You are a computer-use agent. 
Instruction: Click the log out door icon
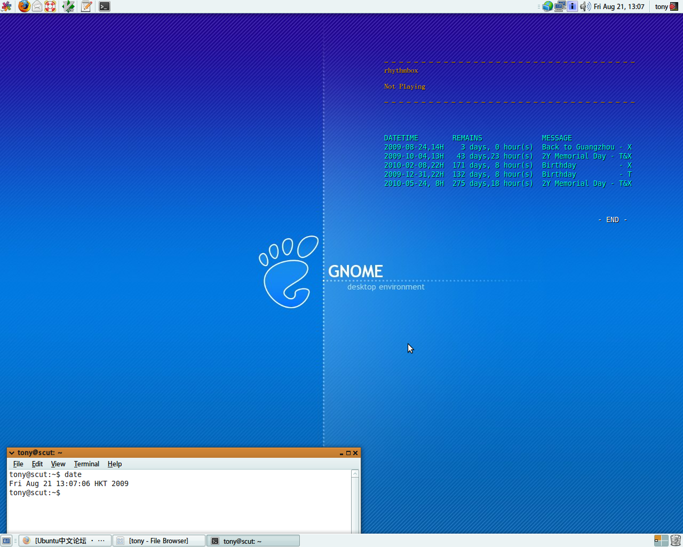(674, 6)
